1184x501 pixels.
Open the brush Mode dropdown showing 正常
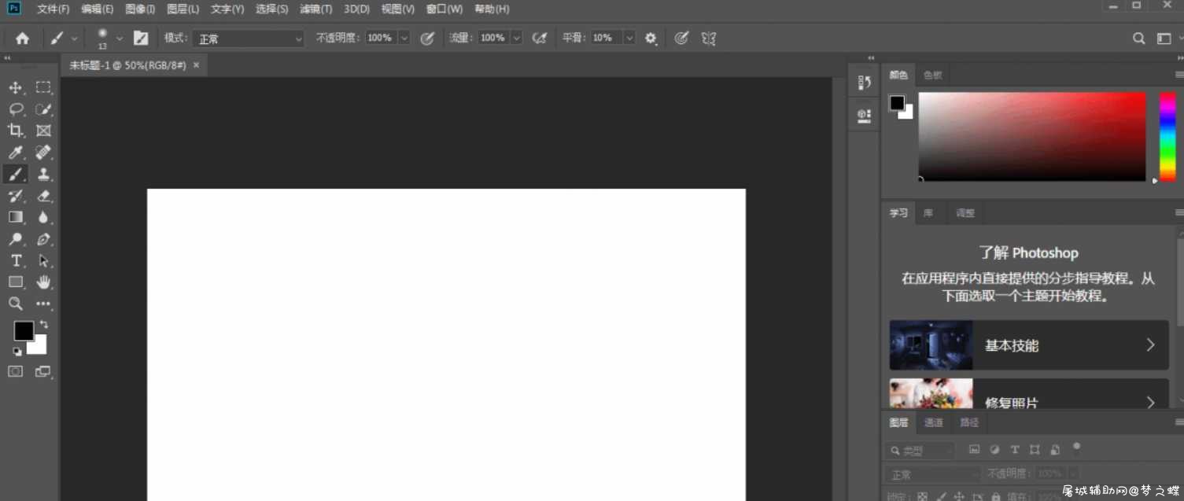(x=249, y=39)
